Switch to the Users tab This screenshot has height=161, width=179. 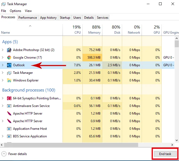click(x=77, y=18)
